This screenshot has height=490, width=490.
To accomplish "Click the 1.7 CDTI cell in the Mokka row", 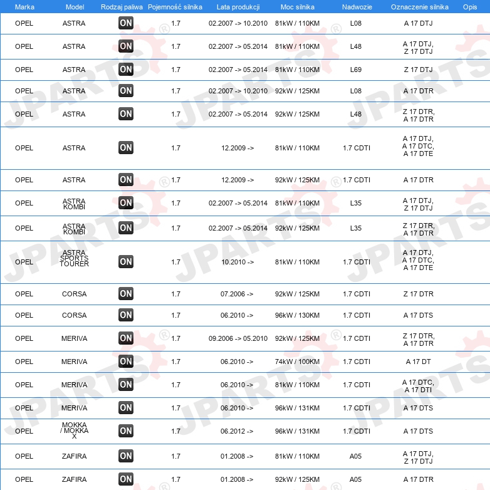I will [357, 430].
